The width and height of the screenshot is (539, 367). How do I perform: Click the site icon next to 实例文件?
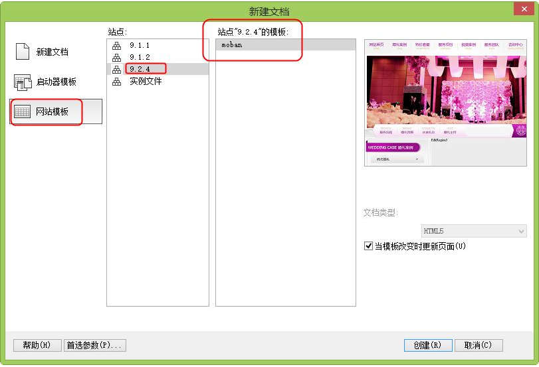pos(117,81)
